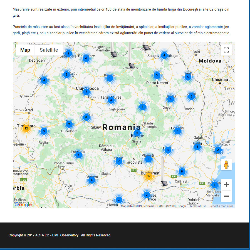
Task: Open the ACTA Ltd - EMF Observatory link
Action: pyautogui.click(x=57, y=235)
